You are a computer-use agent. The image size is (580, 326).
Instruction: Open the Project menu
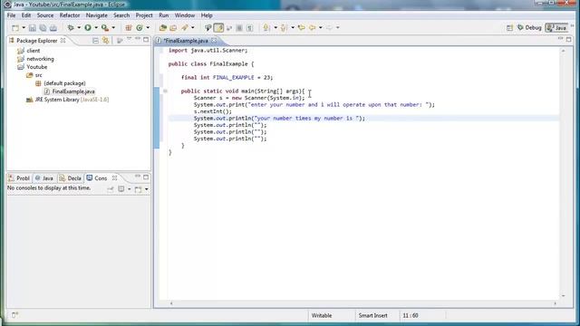pyautogui.click(x=144, y=15)
